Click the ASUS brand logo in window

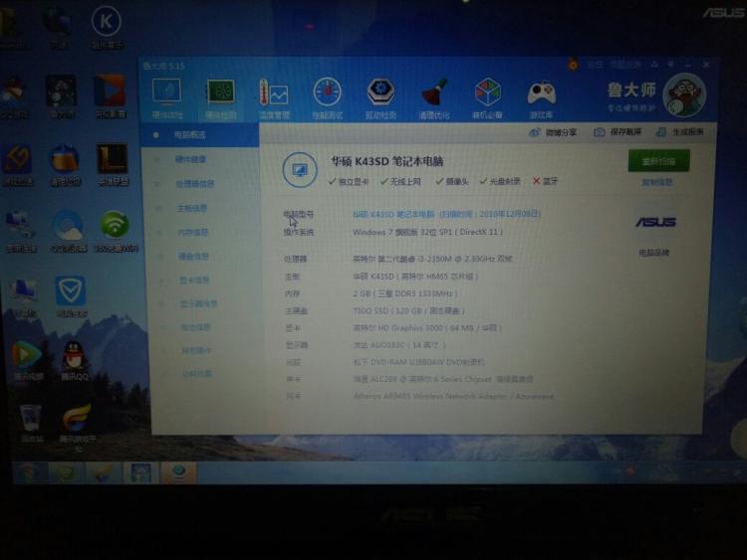coord(655,222)
